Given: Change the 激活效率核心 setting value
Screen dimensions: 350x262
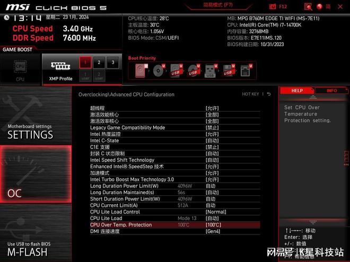Looking at the screenshot, I should [x=212, y=121].
